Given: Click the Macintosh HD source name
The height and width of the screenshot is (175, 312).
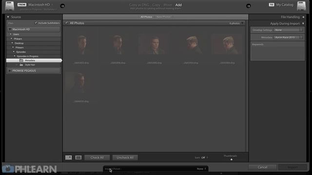Looking at the screenshot, I should tap(39, 4).
